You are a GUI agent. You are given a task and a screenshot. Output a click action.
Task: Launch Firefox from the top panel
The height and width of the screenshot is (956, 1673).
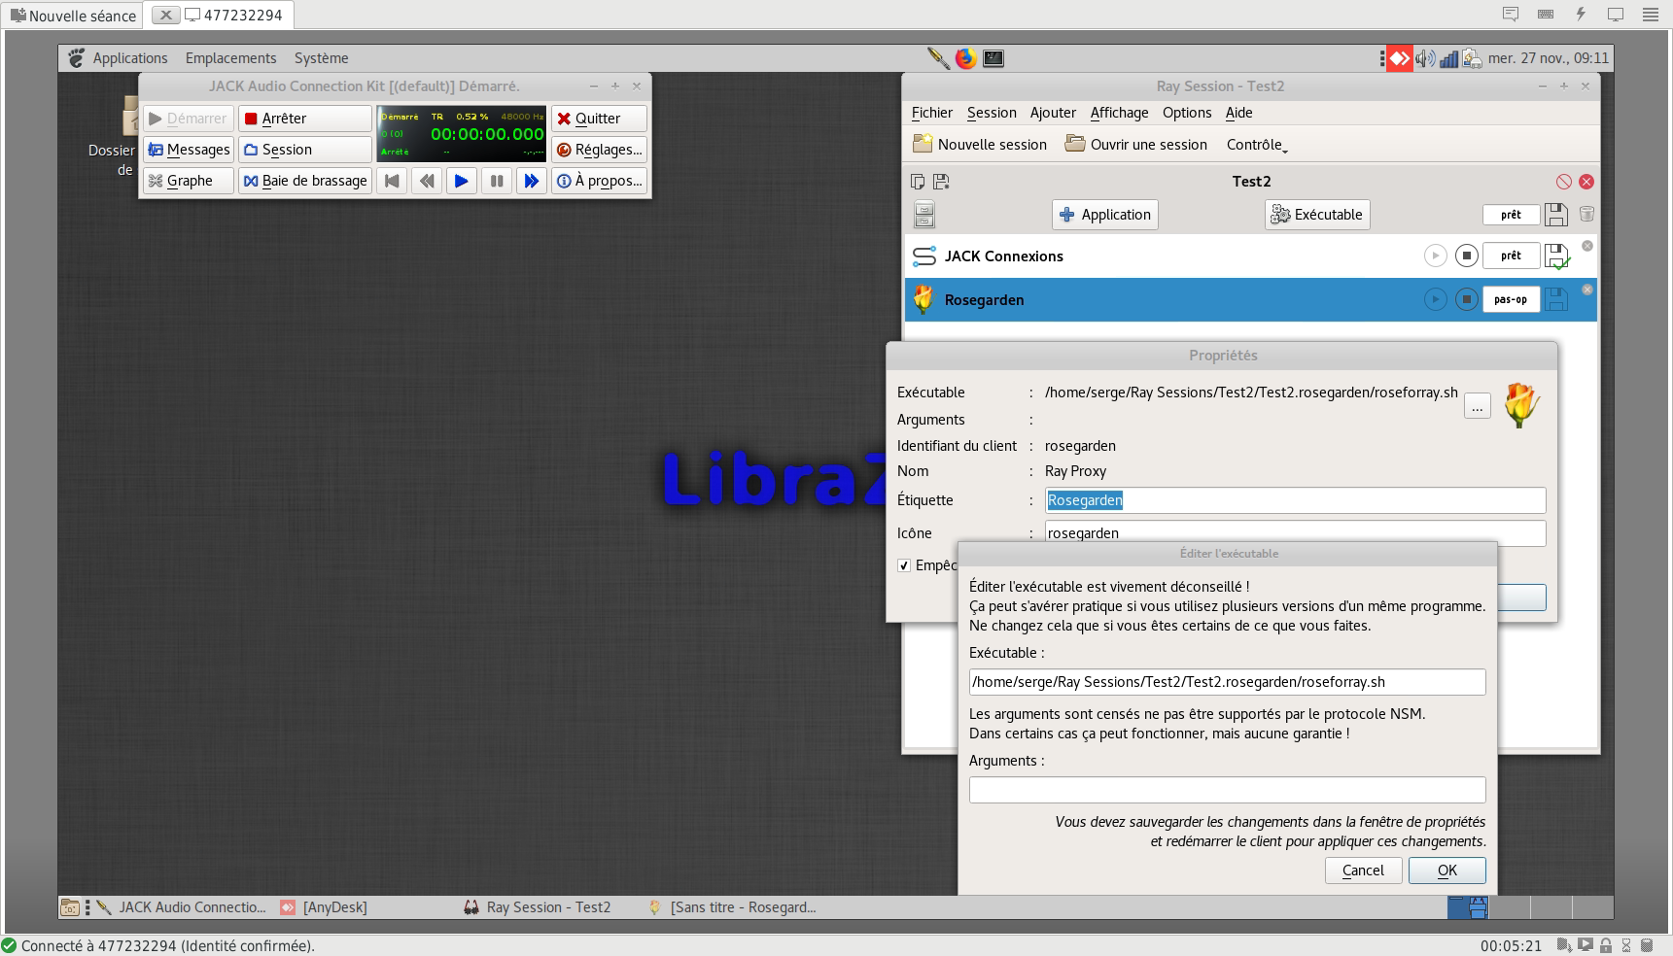[965, 58]
